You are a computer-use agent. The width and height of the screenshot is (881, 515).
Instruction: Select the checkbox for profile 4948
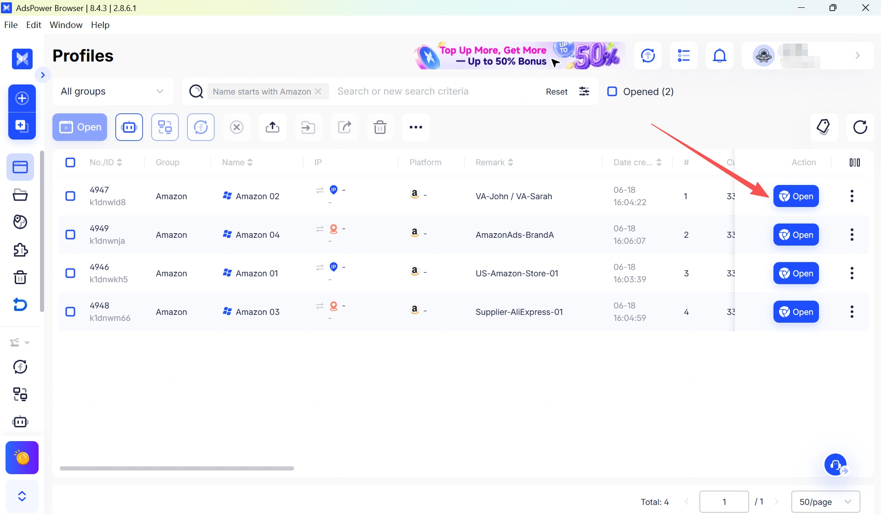tap(70, 312)
